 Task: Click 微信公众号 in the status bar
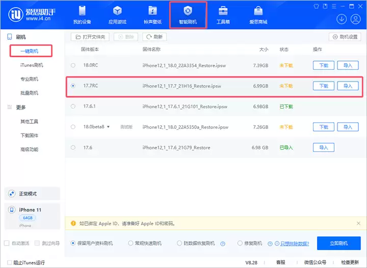[x=315, y=262]
